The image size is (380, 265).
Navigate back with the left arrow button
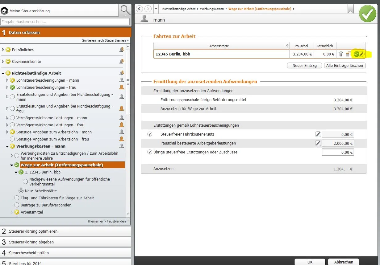(x=140, y=9)
